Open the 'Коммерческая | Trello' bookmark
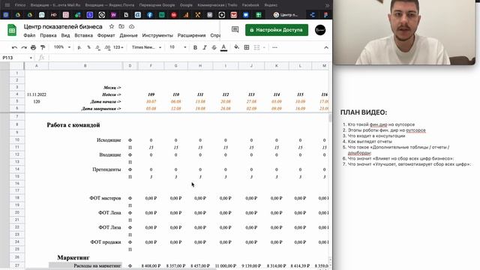The height and width of the screenshot is (270, 480). [x=217, y=5]
